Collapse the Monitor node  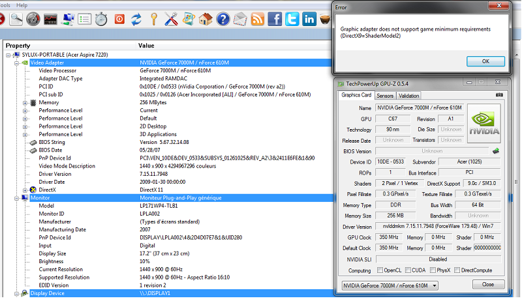coord(16,198)
